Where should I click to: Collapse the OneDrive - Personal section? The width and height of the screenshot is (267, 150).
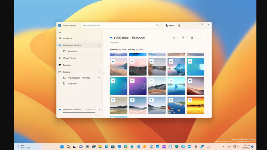tap(99, 45)
